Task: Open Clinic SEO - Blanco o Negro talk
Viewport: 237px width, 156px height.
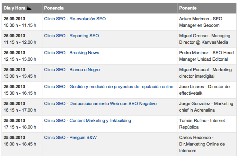Action: 72,70
